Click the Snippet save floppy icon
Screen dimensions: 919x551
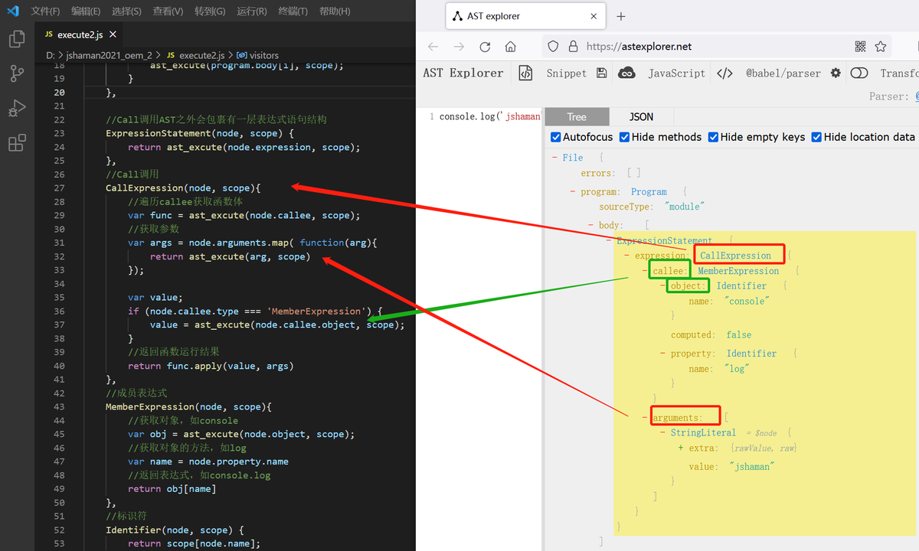[602, 73]
